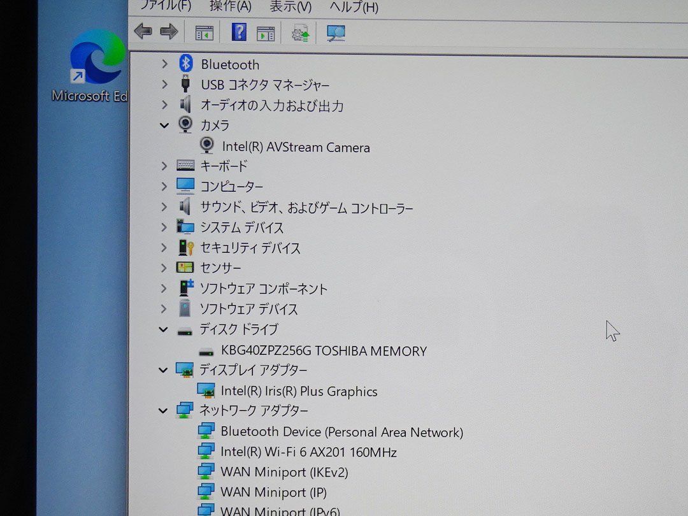
Task: Expand the Bluetooth category
Action: tap(164, 64)
